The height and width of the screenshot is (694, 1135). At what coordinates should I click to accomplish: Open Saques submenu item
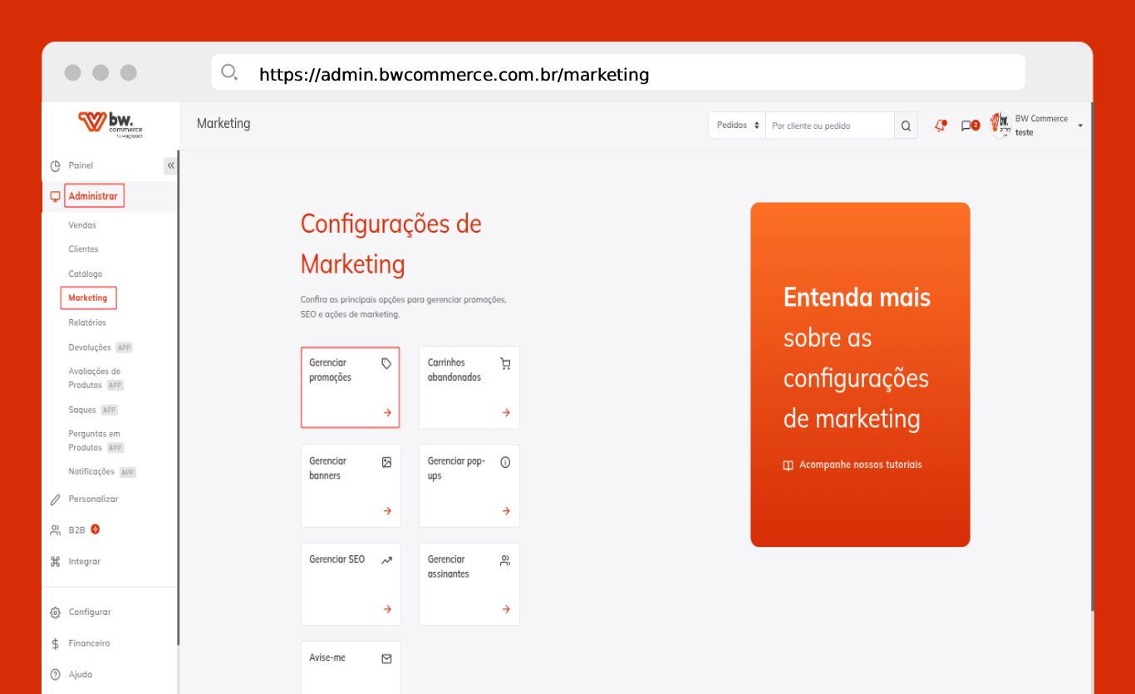(82, 410)
